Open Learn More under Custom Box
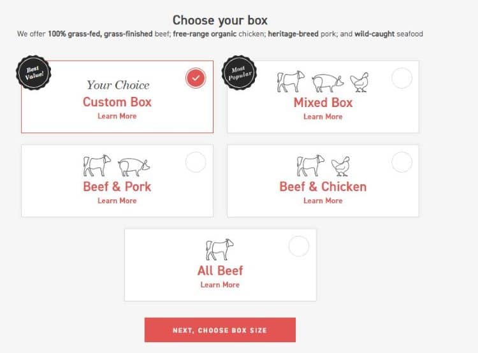Image resolution: width=478 pixels, height=353 pixels. pyautogui.click(x=117, y=116)
